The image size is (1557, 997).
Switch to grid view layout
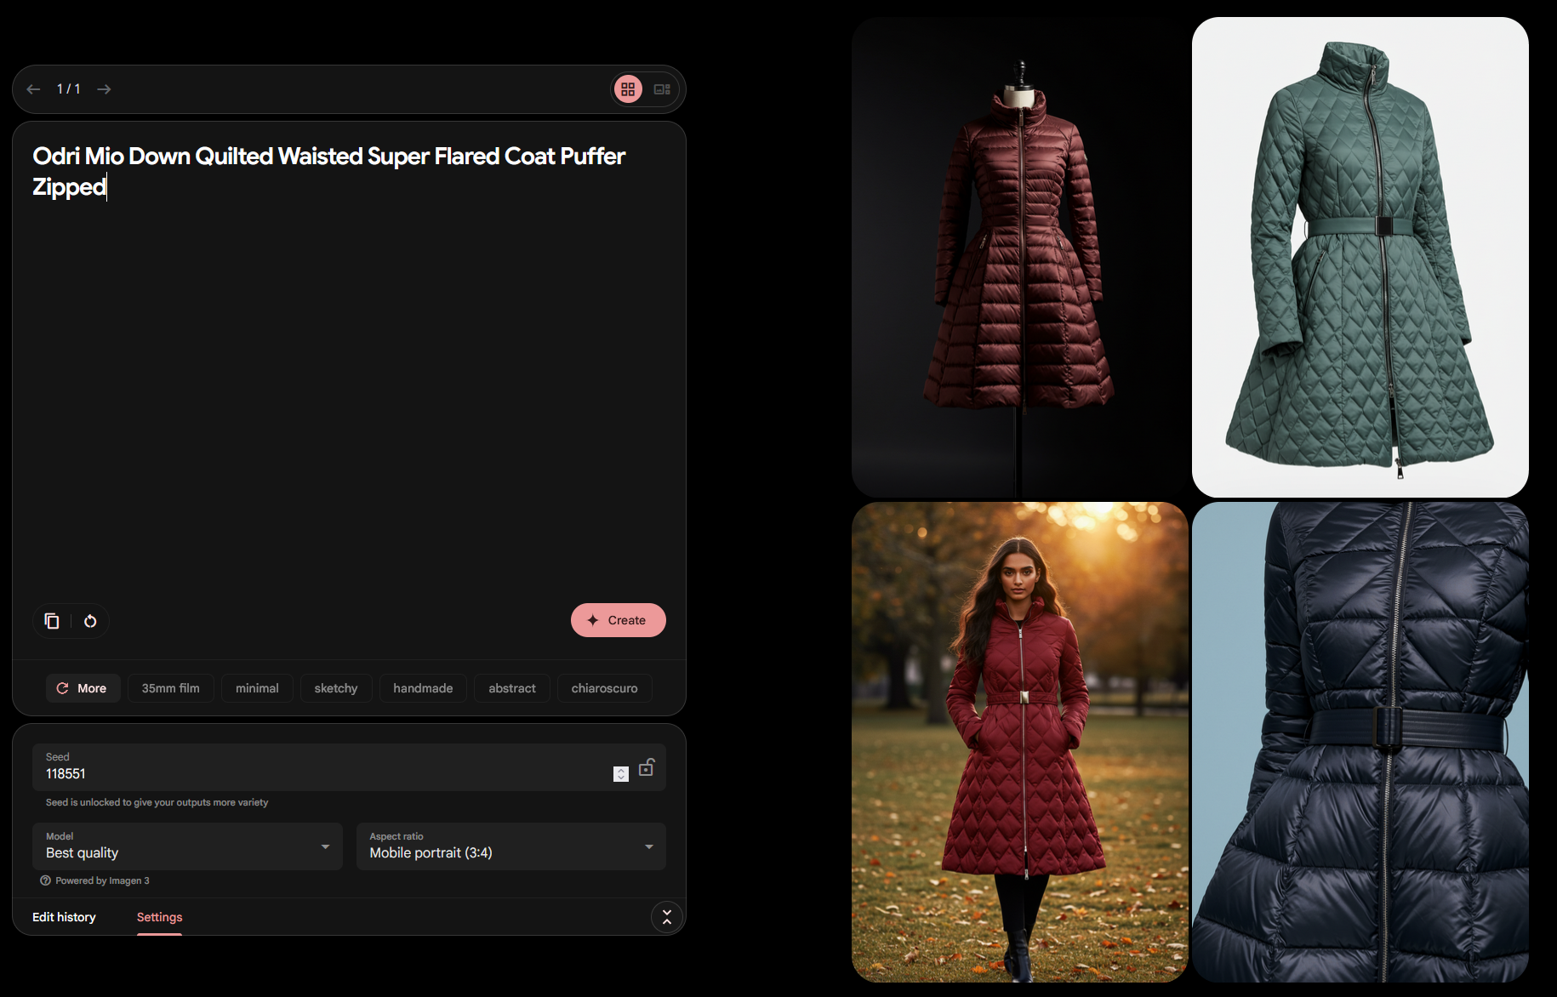click(628, 89)
